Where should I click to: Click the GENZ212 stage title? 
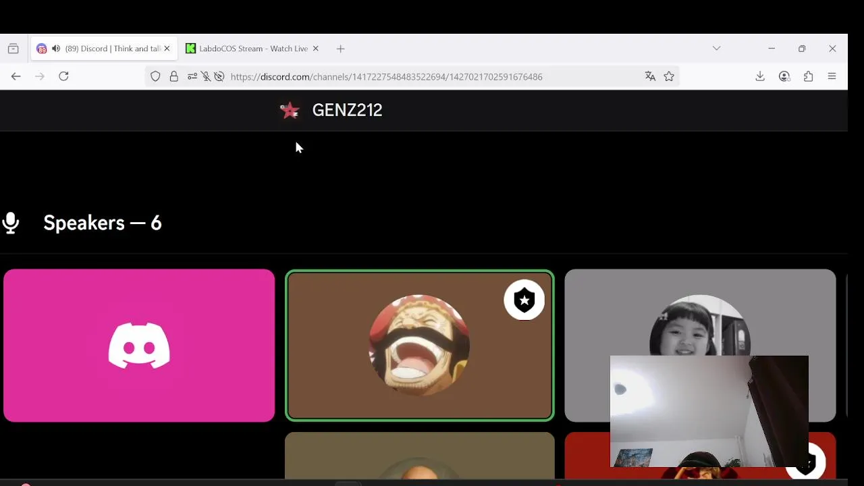(x=347, y=110)
